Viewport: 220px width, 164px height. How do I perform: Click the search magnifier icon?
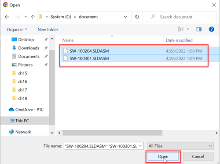click(x=153, y=17)
